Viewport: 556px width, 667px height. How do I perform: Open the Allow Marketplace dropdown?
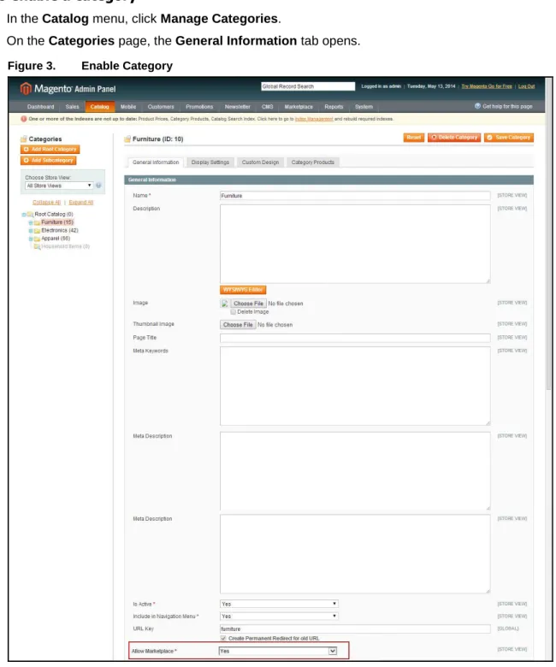[278, 652]
